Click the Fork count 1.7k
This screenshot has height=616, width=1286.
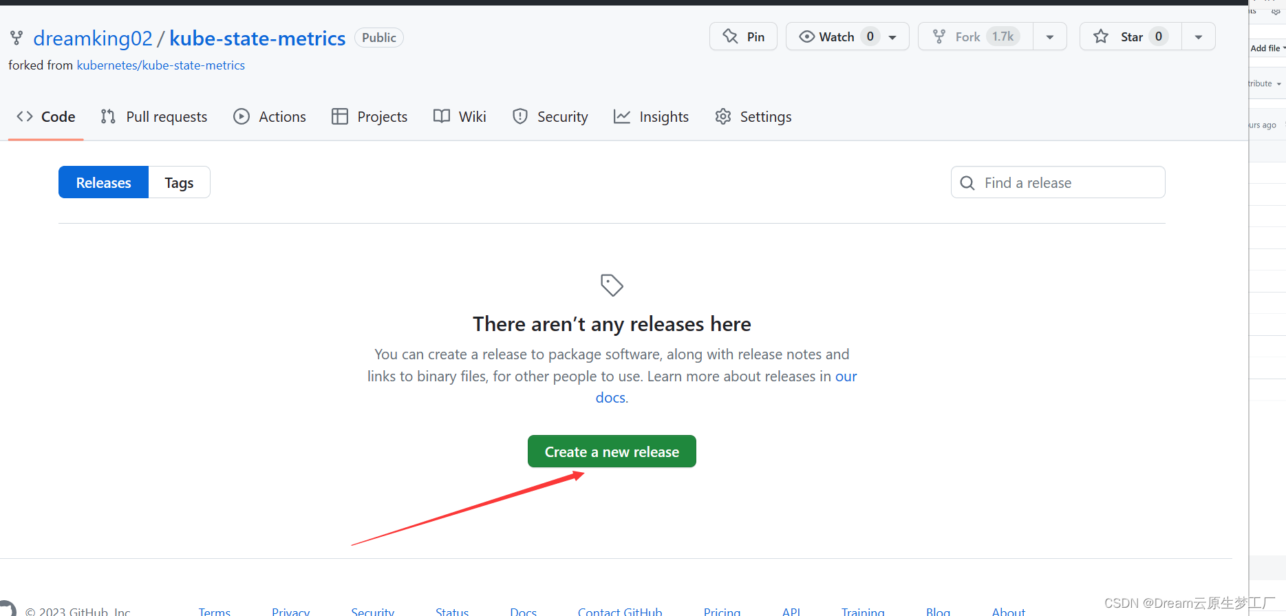pos(1003,36)
